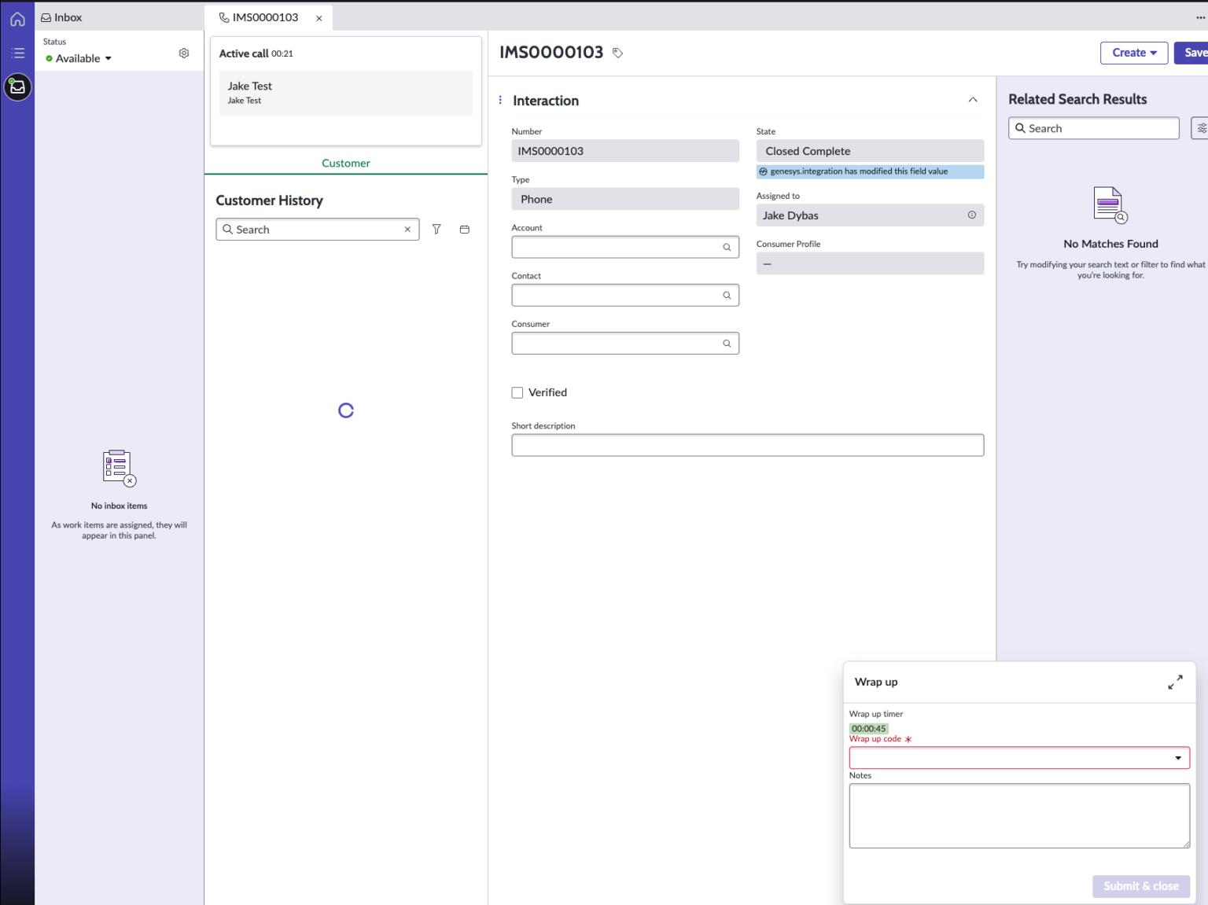
Task: Collapse the Interaction section chevron
Action: click(x=973, y=100)
